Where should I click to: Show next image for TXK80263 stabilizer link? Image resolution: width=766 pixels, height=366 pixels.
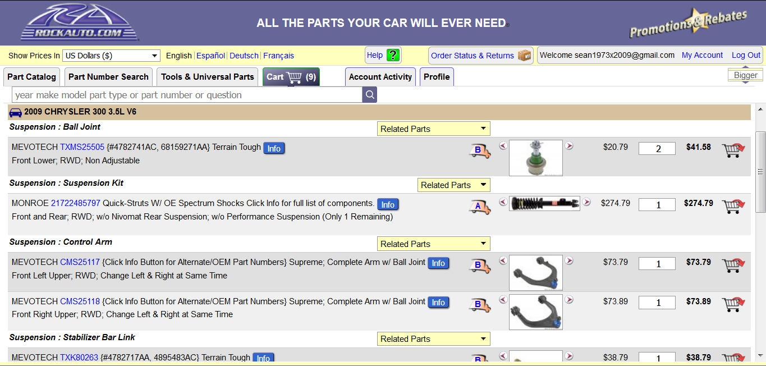coord(569,356)
